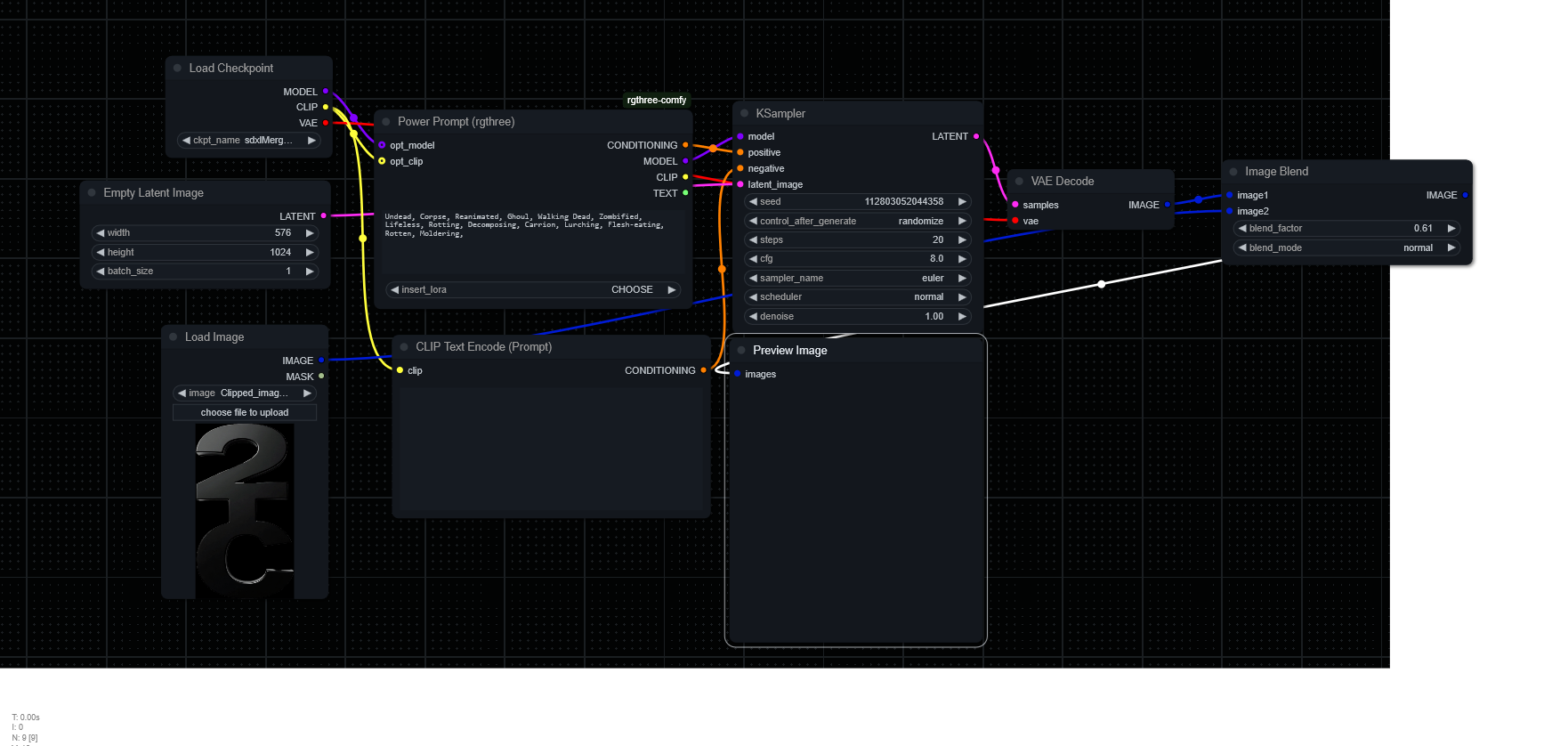Click the choose file to upload button
This screenshot has width=1552, height=746.
point(245,413)
